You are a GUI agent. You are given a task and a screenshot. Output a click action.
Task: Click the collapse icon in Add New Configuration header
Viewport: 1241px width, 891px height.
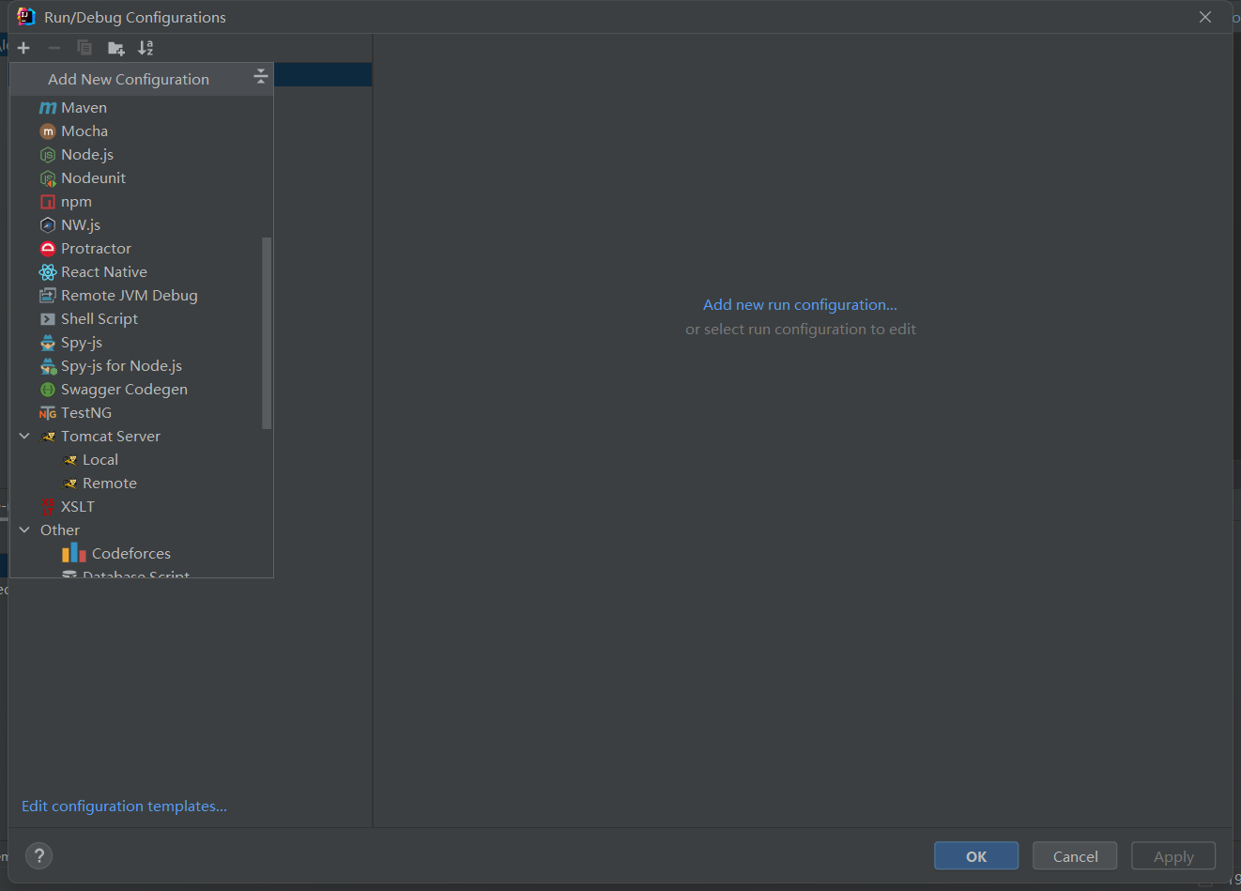[261, 77]
